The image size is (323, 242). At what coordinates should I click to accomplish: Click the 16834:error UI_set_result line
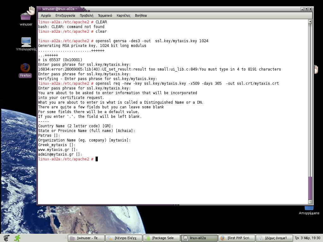160,69
